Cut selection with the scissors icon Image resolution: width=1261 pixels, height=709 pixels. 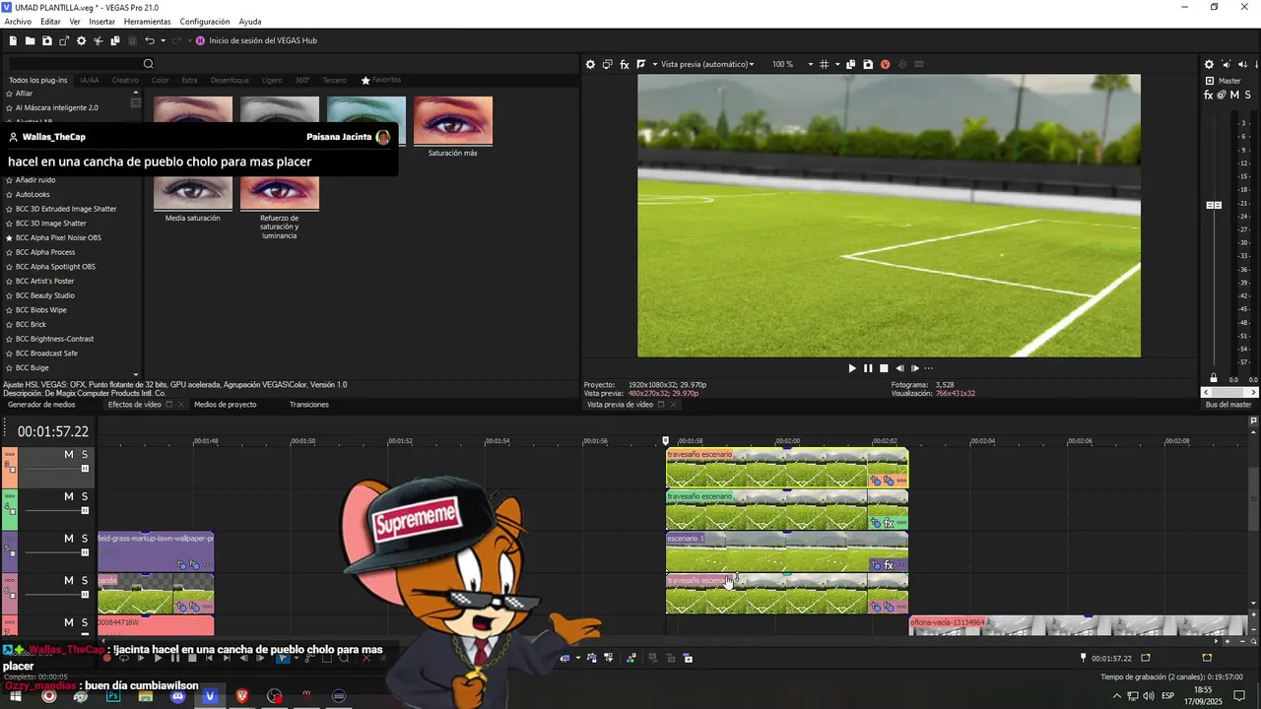(x=98, y=40)
